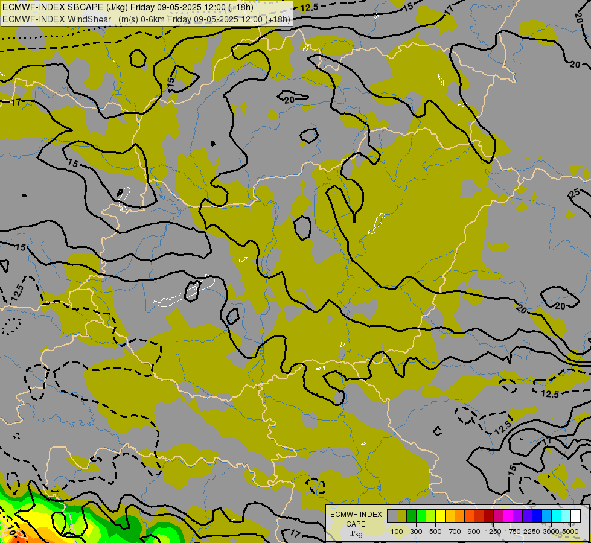Click the orange swatch right of 700

click(459, 516)
